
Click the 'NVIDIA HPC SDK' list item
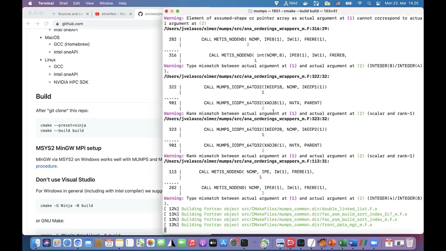point(71,82)
